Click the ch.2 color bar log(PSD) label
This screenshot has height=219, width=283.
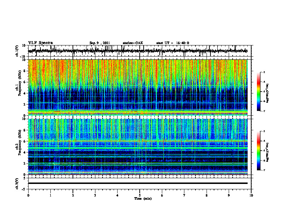point(268,152)
